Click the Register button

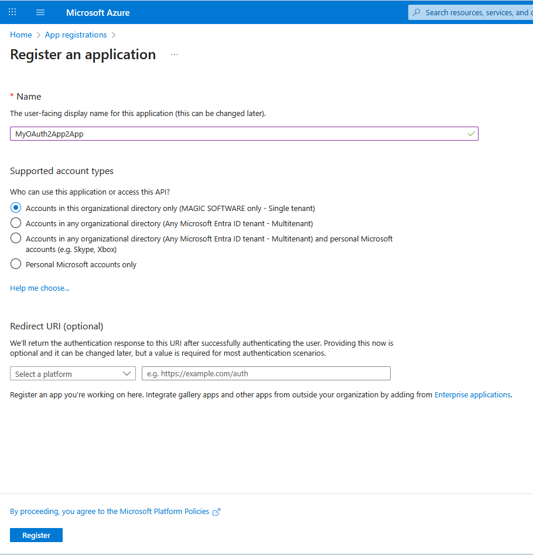36,535
